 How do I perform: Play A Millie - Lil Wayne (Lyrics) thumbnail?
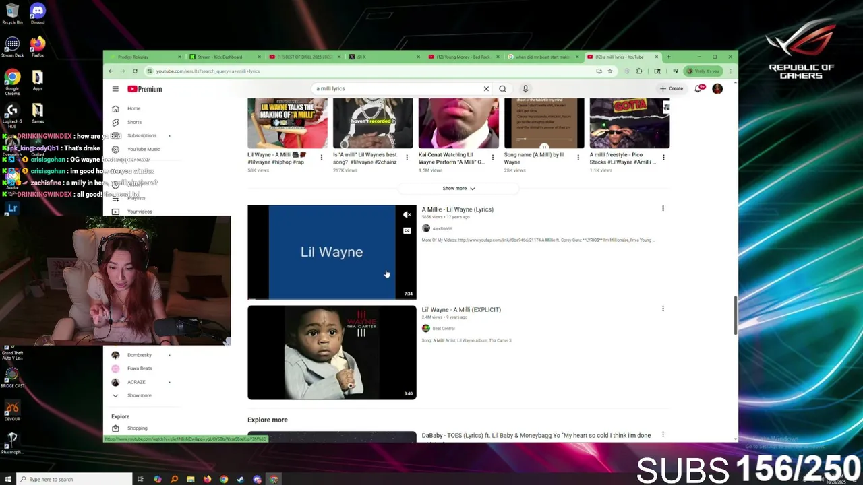[x=332, y=252]
